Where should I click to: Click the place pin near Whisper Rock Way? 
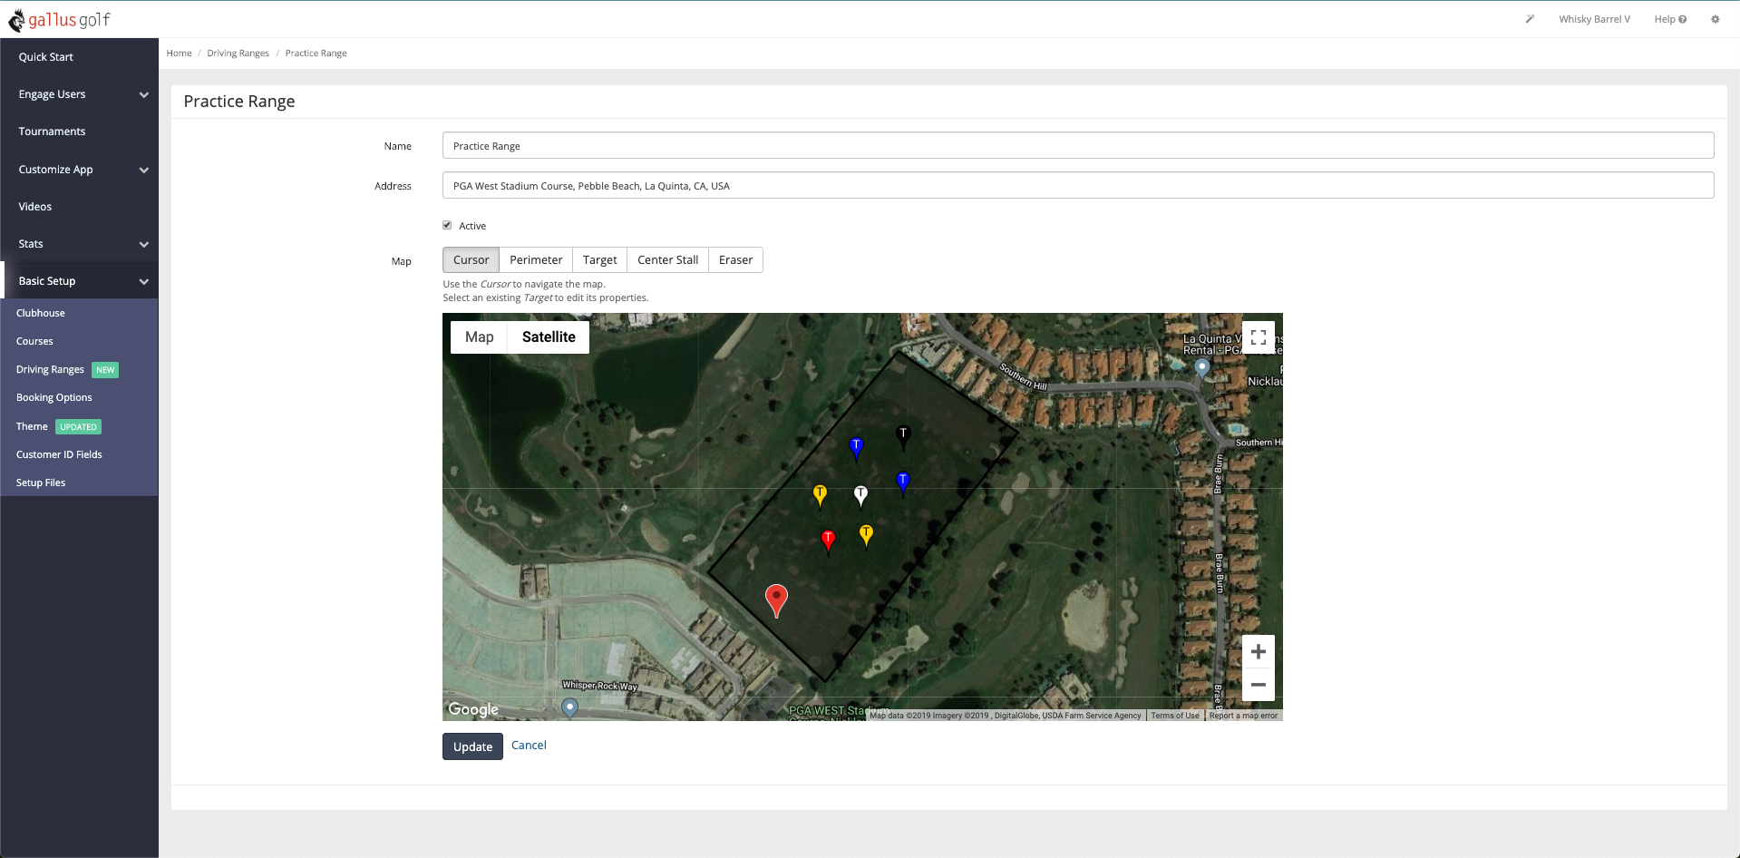click(569, 708)
